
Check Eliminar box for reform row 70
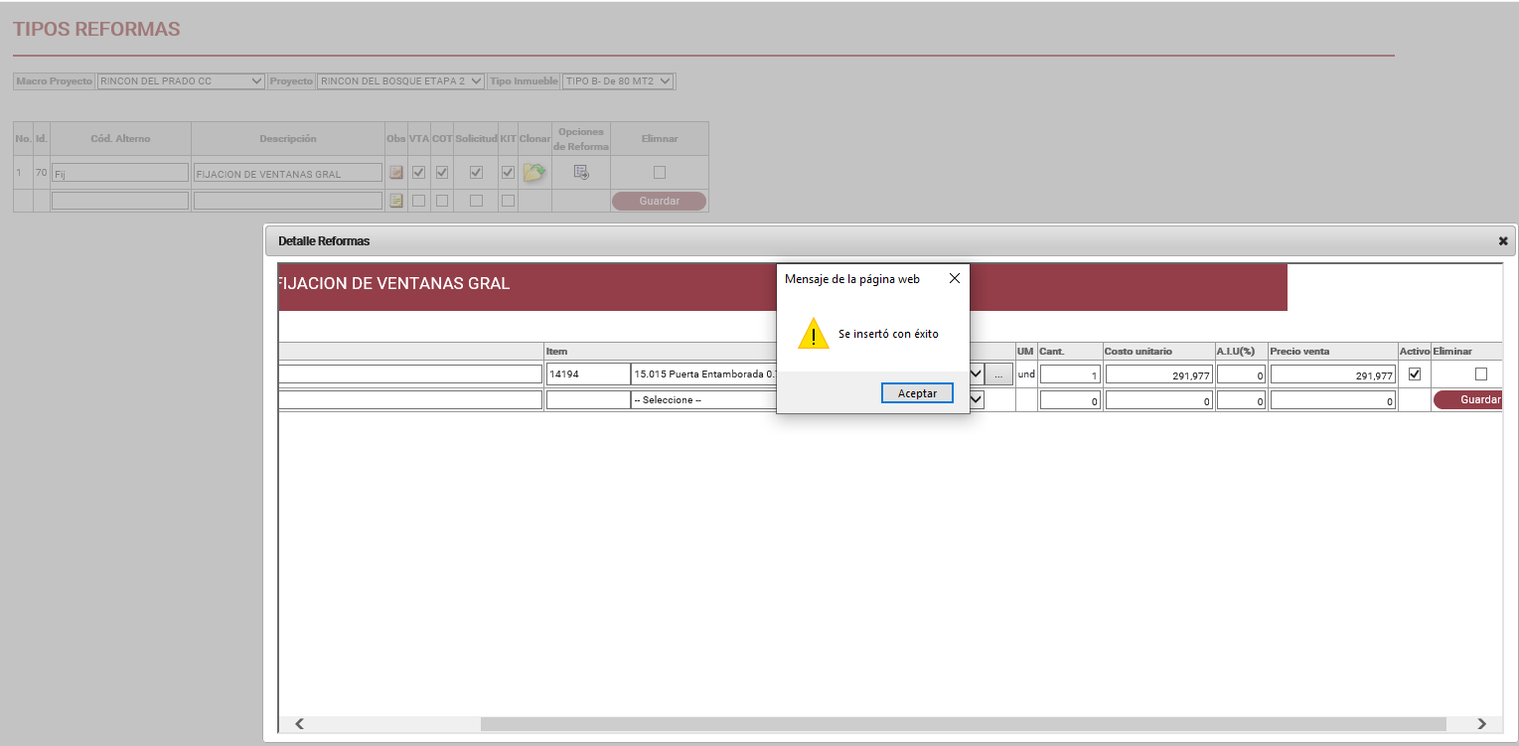point(660,173)
